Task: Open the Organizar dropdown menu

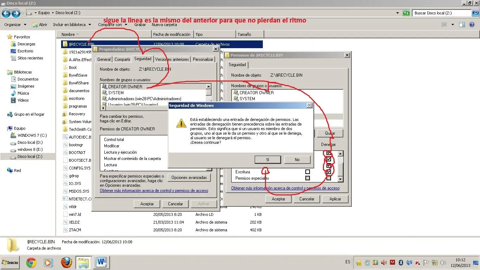Action: tap(15, 25)
